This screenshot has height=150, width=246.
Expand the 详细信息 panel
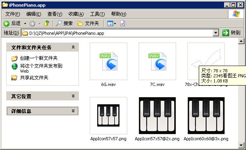click(73, 111)
